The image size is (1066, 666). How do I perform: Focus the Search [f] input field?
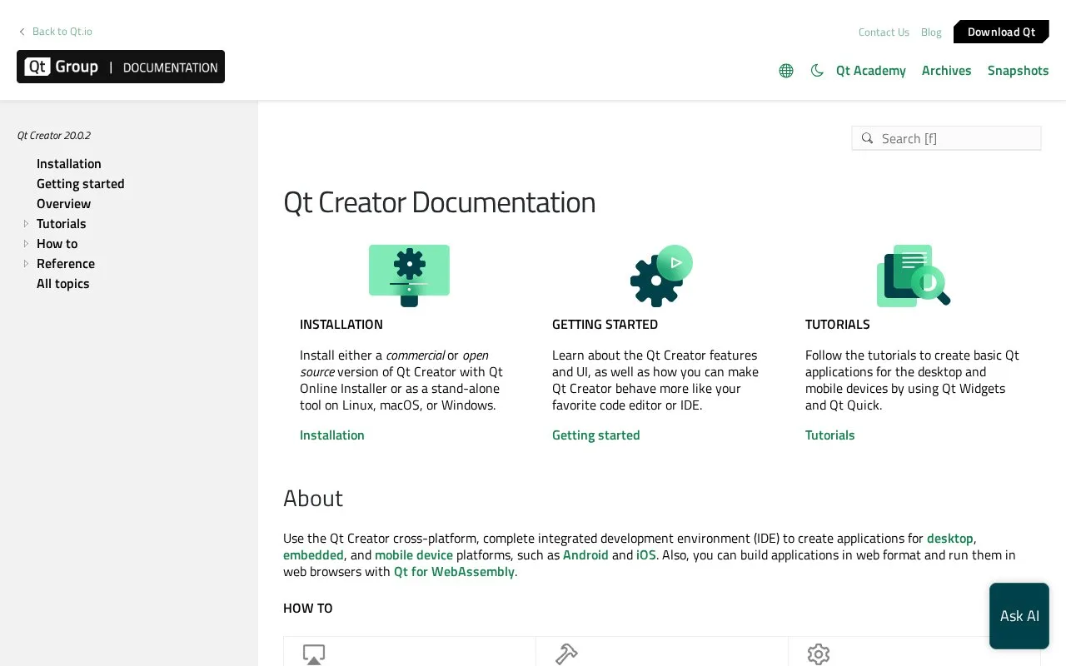pos(946,138)
